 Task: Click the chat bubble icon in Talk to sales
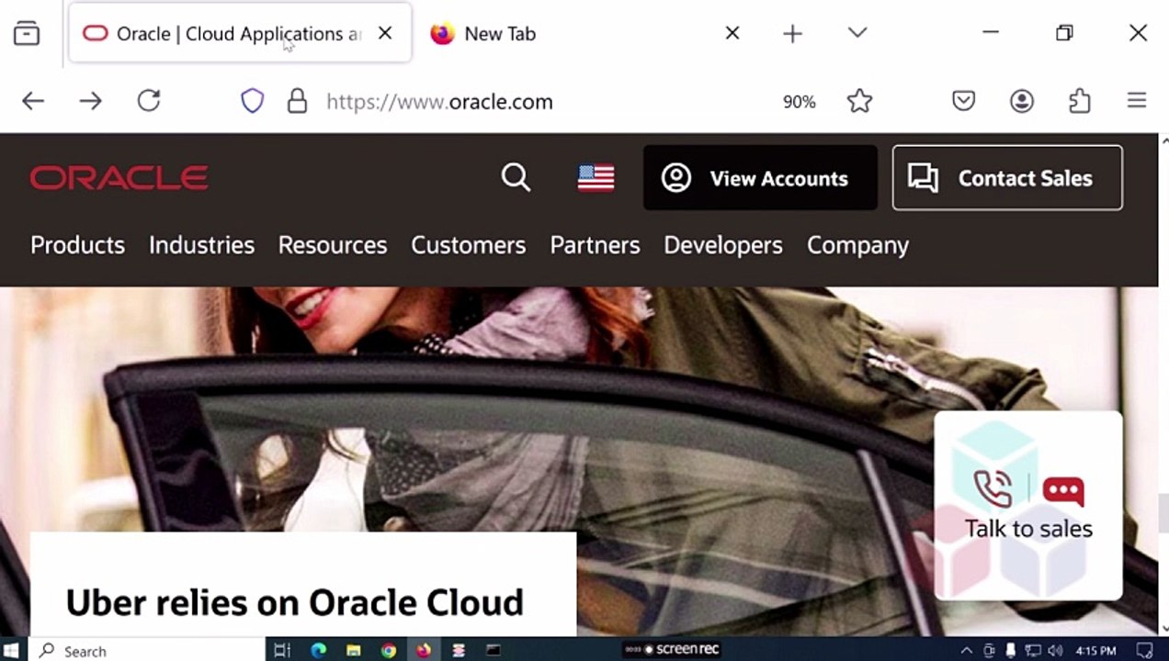[1063, 491]
